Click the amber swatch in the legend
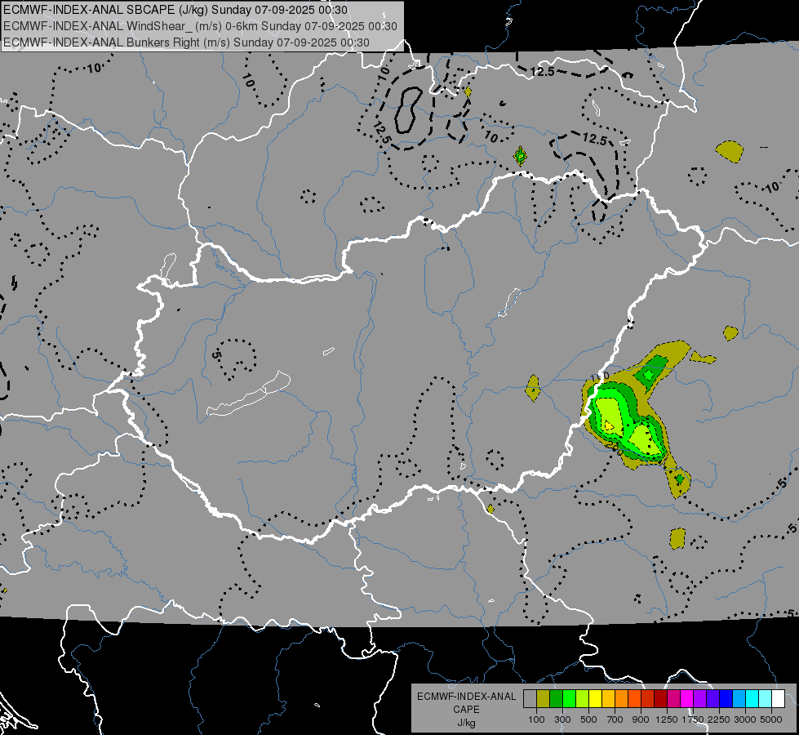 [x=608, y=698]
